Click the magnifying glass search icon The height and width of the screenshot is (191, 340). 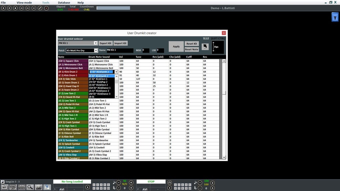pyautogui.click(x=30, y=187)
